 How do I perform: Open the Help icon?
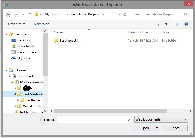[186, 24]
